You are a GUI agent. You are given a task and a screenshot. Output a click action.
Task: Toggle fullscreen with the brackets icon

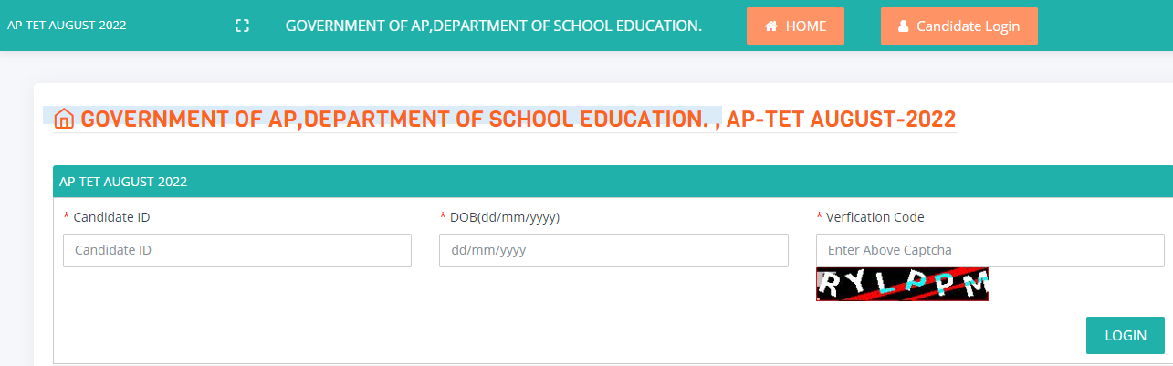click(x=242, y=26)
